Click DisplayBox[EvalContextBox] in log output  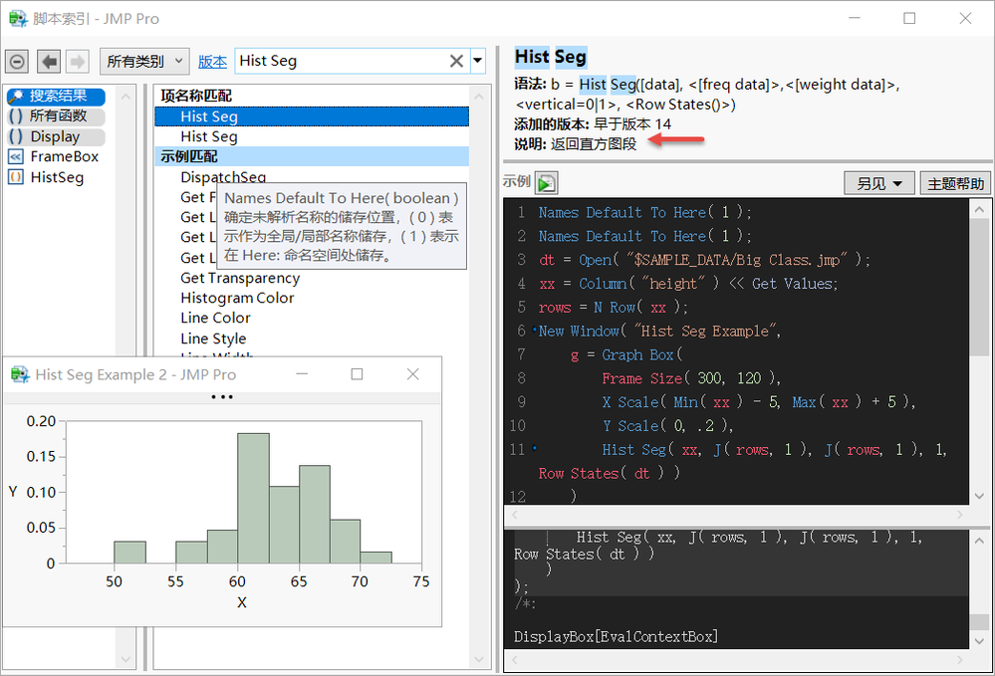(617, 637)
